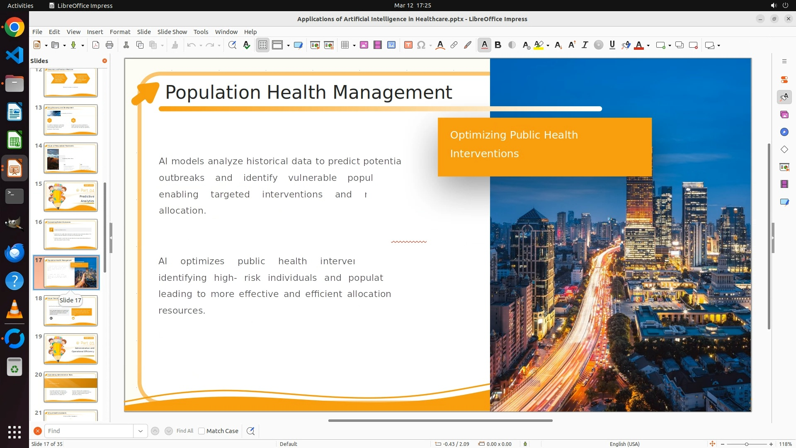Click the Print icon in the toolbar
This screenshot has width=796, height=448.
(109, 45)
